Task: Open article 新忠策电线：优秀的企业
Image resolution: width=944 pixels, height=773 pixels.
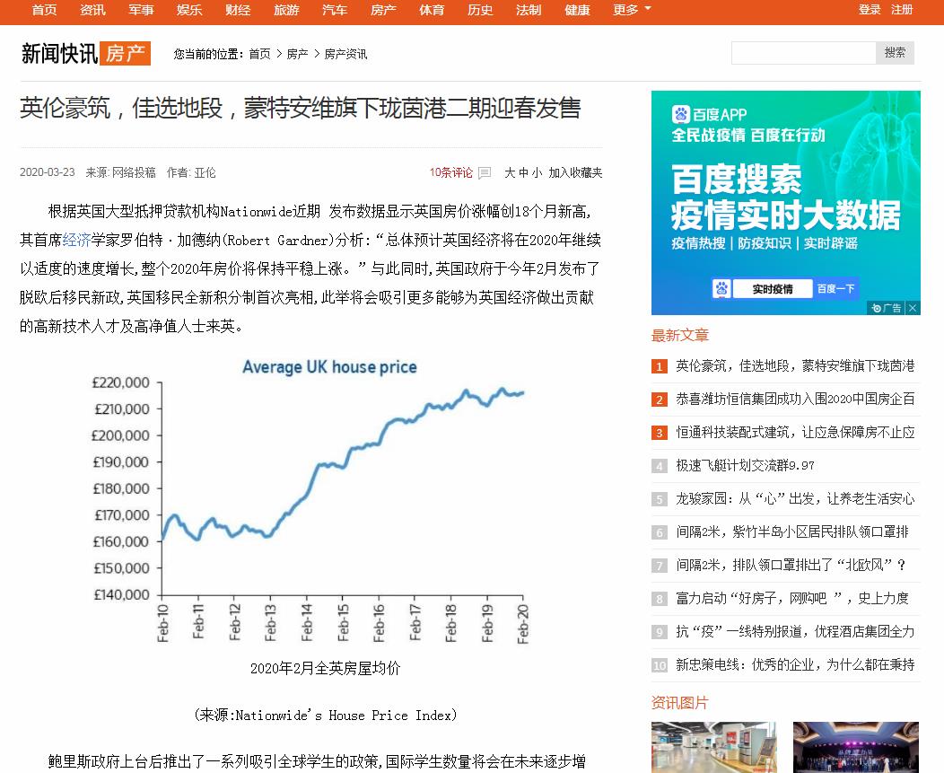Action: 795,664
